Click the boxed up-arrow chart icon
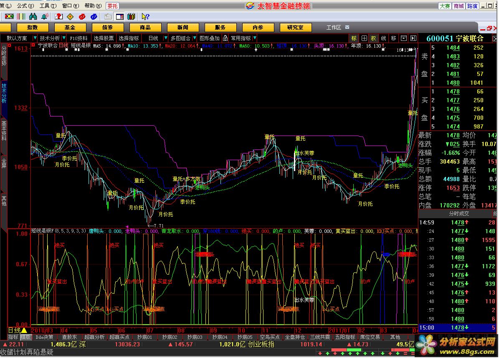 pos(403,38)
